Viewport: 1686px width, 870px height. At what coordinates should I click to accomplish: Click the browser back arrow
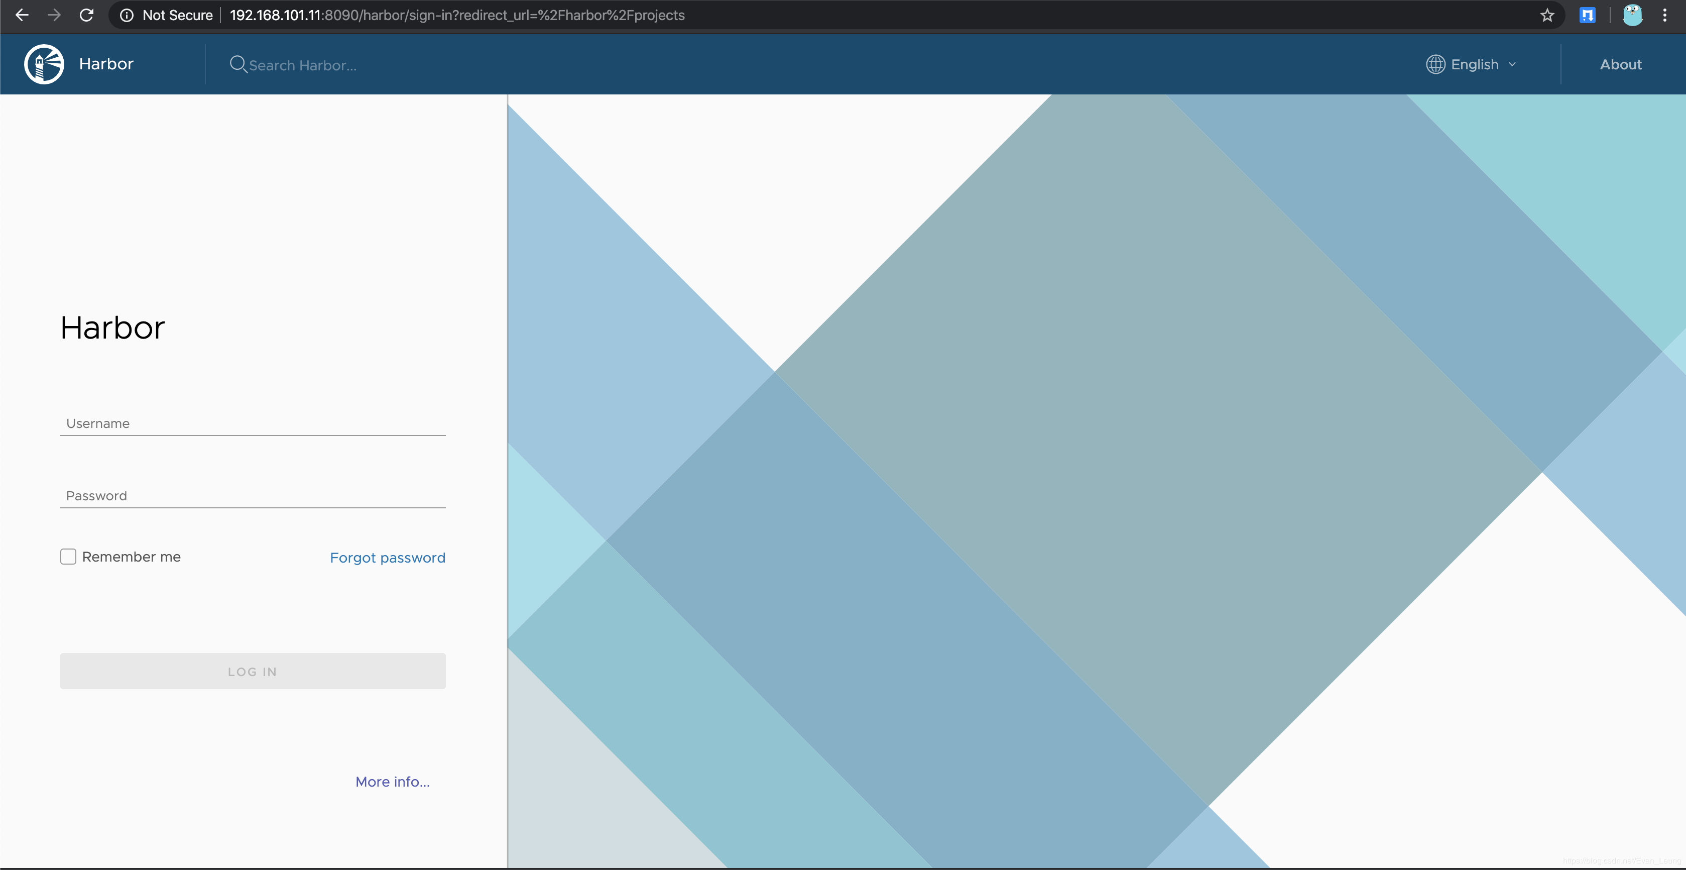pyautogui.click(x=22, y=15)
